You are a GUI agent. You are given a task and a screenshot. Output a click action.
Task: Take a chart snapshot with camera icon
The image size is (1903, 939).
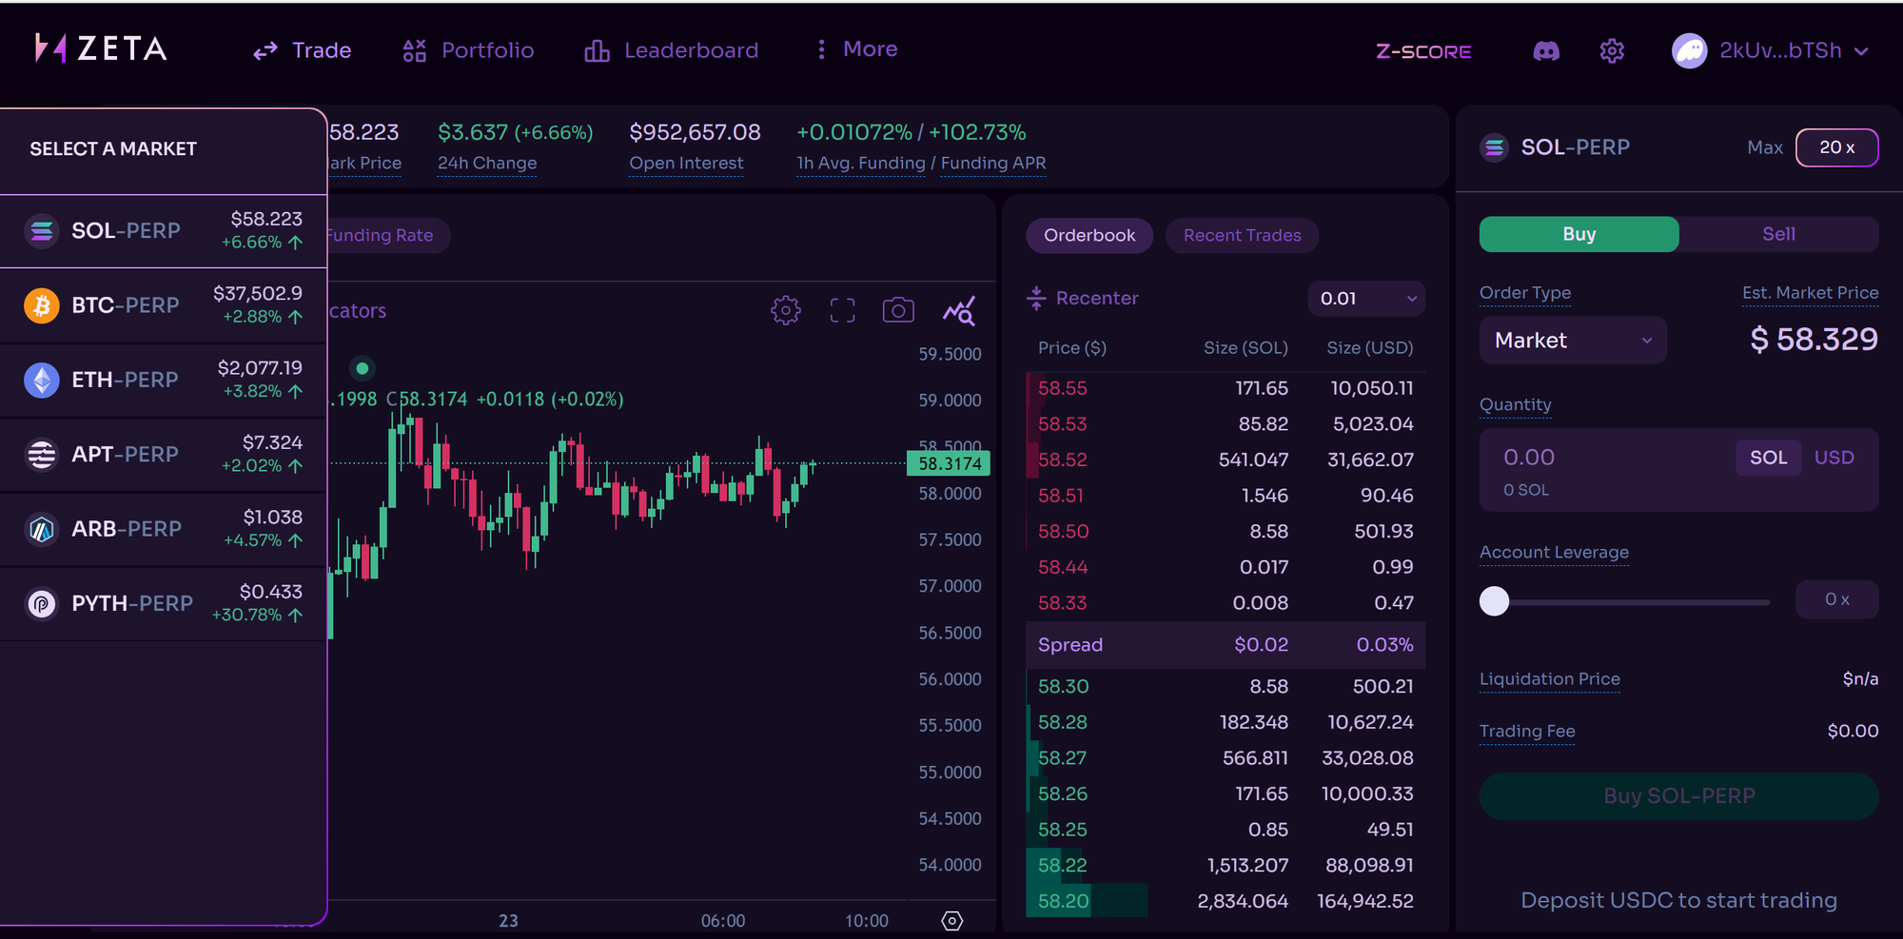tap(898, 310)
